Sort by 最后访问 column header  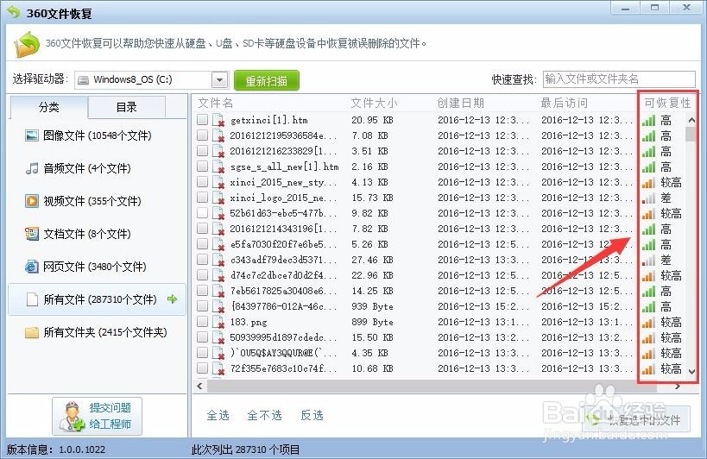564,104
